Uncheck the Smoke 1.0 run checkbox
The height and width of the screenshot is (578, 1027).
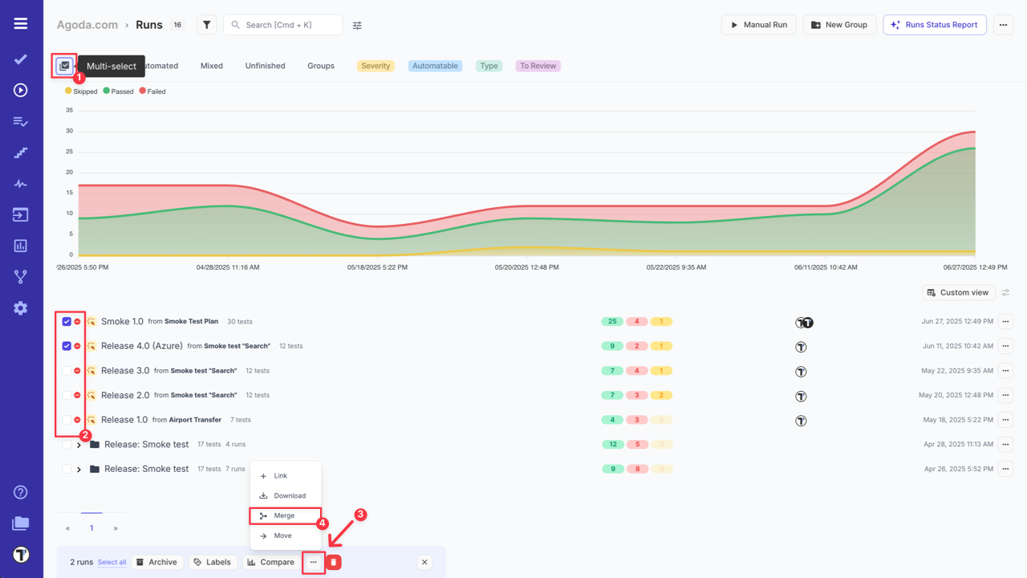67,321
